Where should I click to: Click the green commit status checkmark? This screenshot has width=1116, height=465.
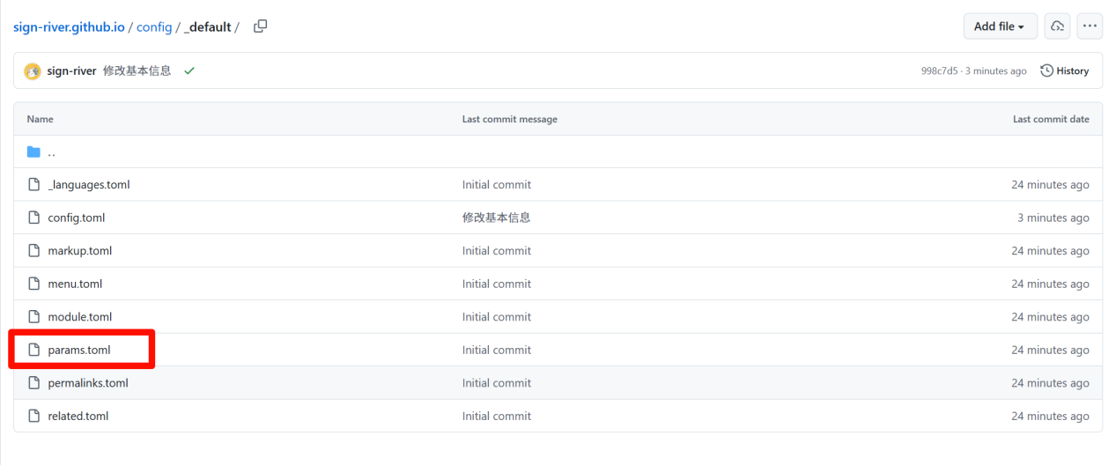click(188, 71)
